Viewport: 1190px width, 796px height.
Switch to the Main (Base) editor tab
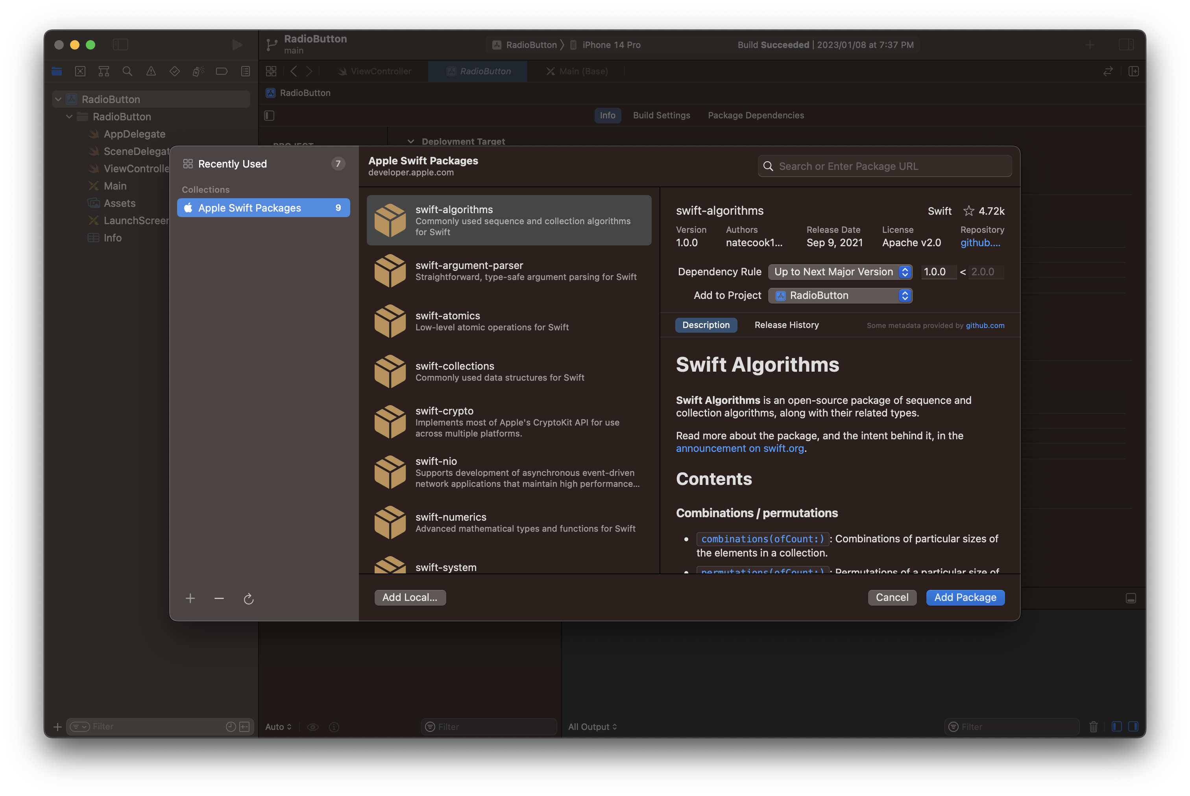pyautogui.click(x=577, y=72)
